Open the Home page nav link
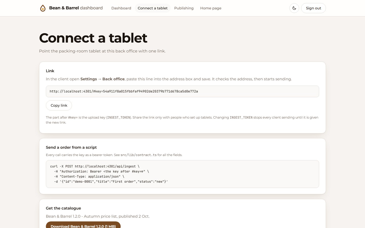365x228 pixels. point(211,8)
